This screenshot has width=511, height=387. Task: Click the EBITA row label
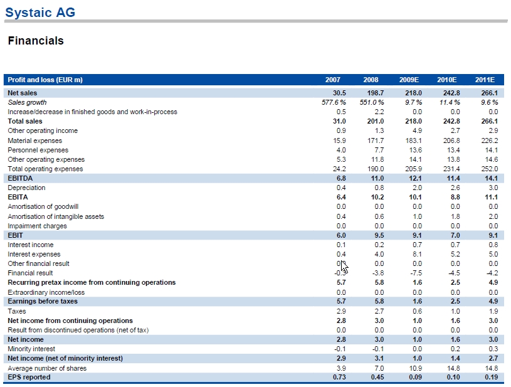coord(18,197)
